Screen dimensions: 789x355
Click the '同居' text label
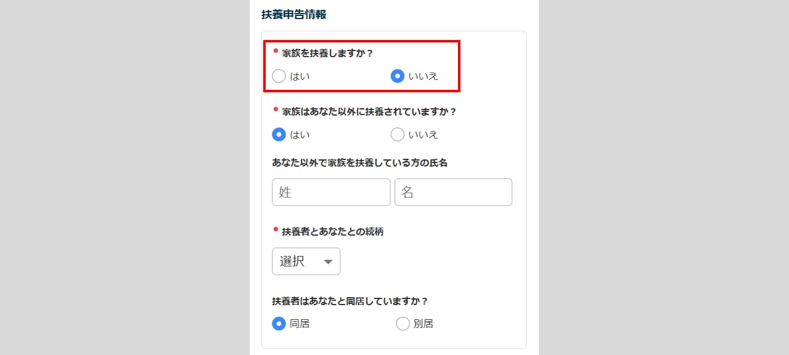(x=300, y=324)
